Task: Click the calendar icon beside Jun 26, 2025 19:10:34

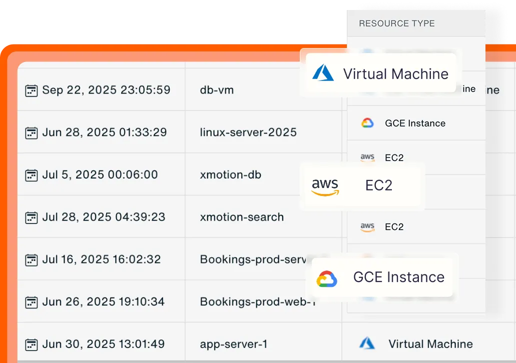Action: 31,302
